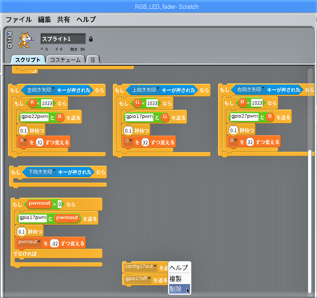Screen dimensions: 317x298
Task: Click the orange B variable in gpio27pwm join
Action: pyautogui.click(x=270, y=116)
